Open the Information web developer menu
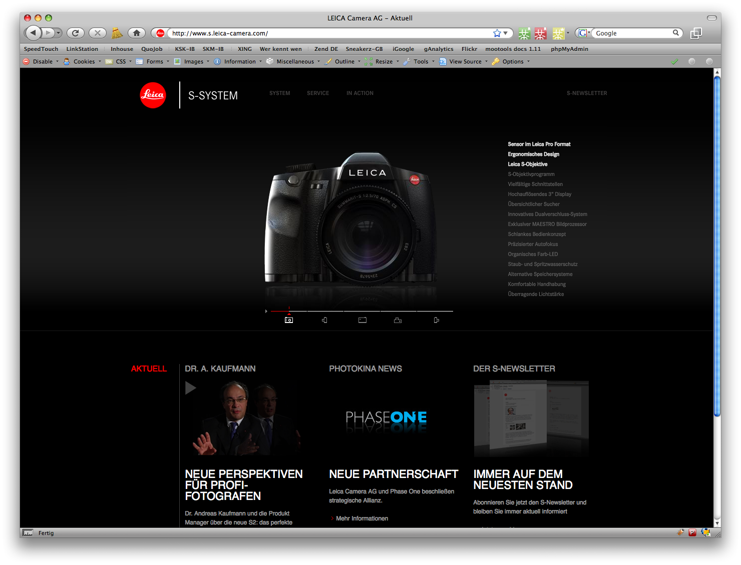 tap(238, 61)
